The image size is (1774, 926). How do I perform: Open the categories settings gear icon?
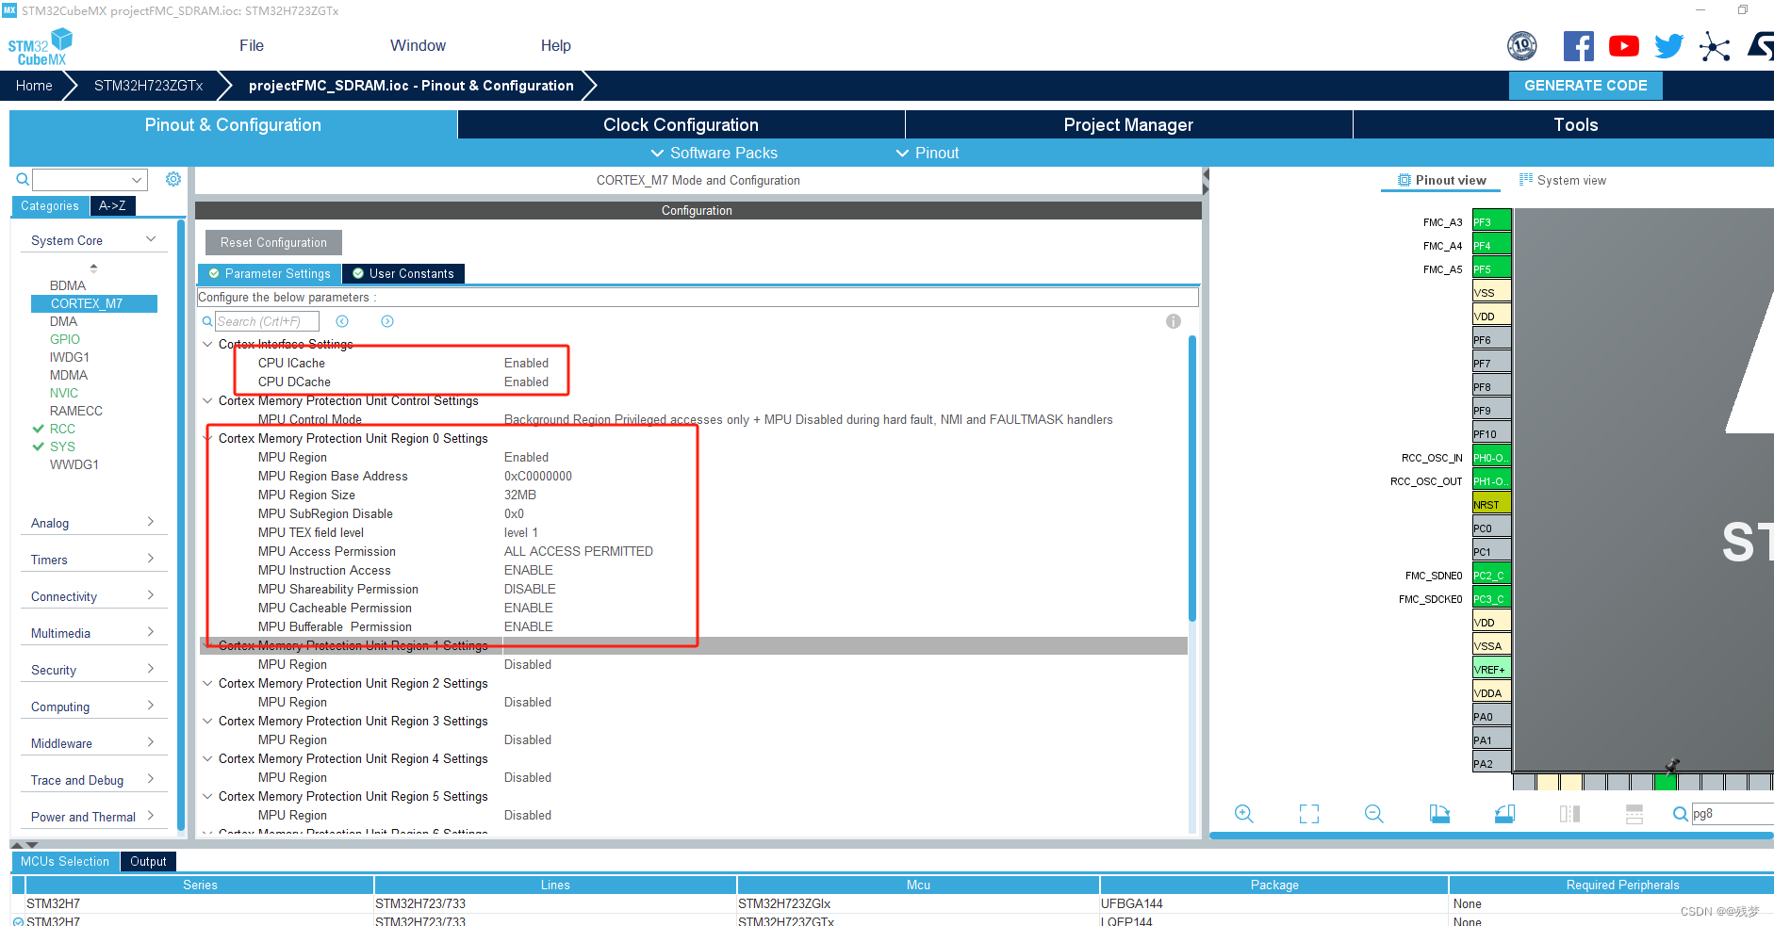click(x=173, y=179)
